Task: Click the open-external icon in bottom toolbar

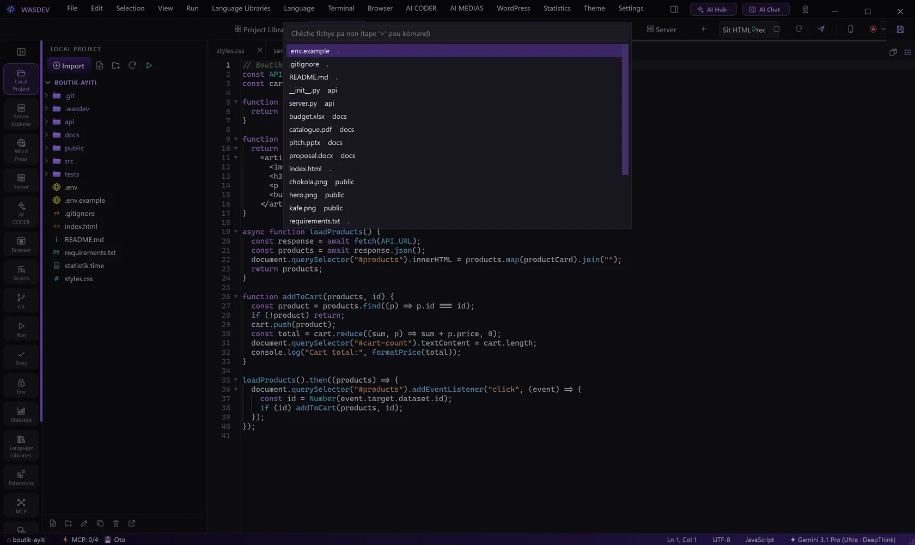Action: click(x=132, y=523)
